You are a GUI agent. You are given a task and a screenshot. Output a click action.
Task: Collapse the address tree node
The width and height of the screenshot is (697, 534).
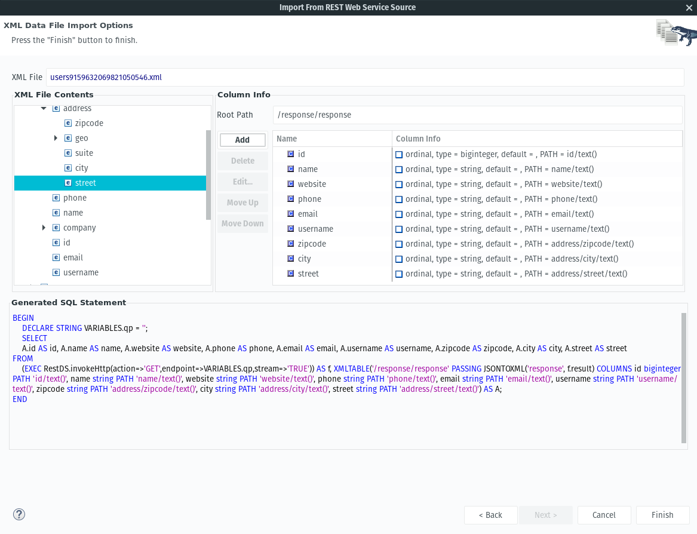point(44,108)
